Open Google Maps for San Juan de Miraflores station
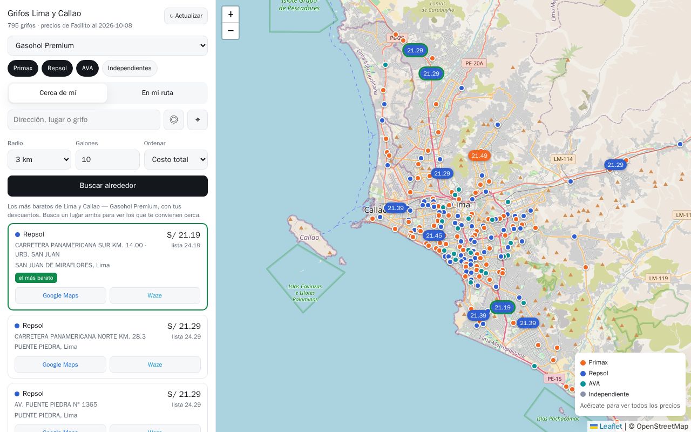 click(x=60, y=295)
